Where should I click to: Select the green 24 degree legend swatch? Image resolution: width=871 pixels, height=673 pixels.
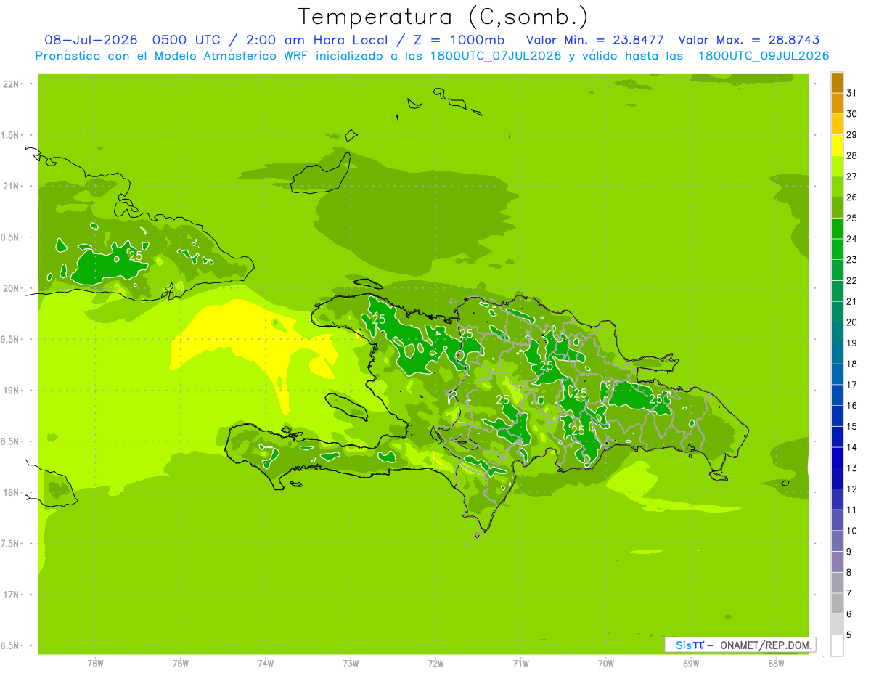tap(837, 229)
